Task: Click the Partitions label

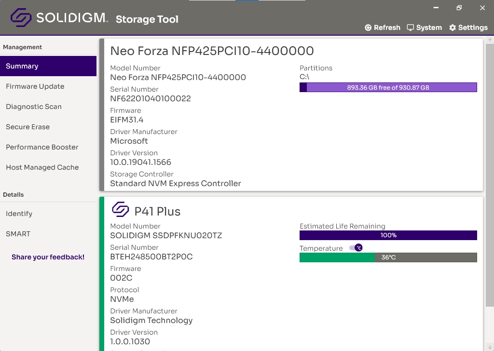Action: point(316,68)
